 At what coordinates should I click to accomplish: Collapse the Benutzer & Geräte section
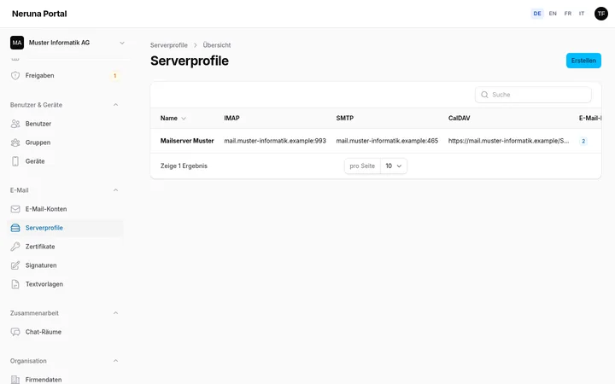pos(115,105)
